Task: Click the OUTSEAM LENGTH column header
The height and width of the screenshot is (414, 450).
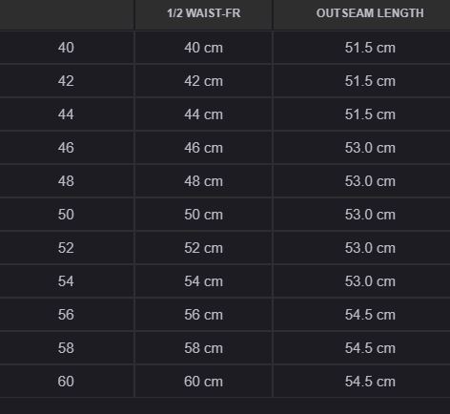Action: pos(370,13)
